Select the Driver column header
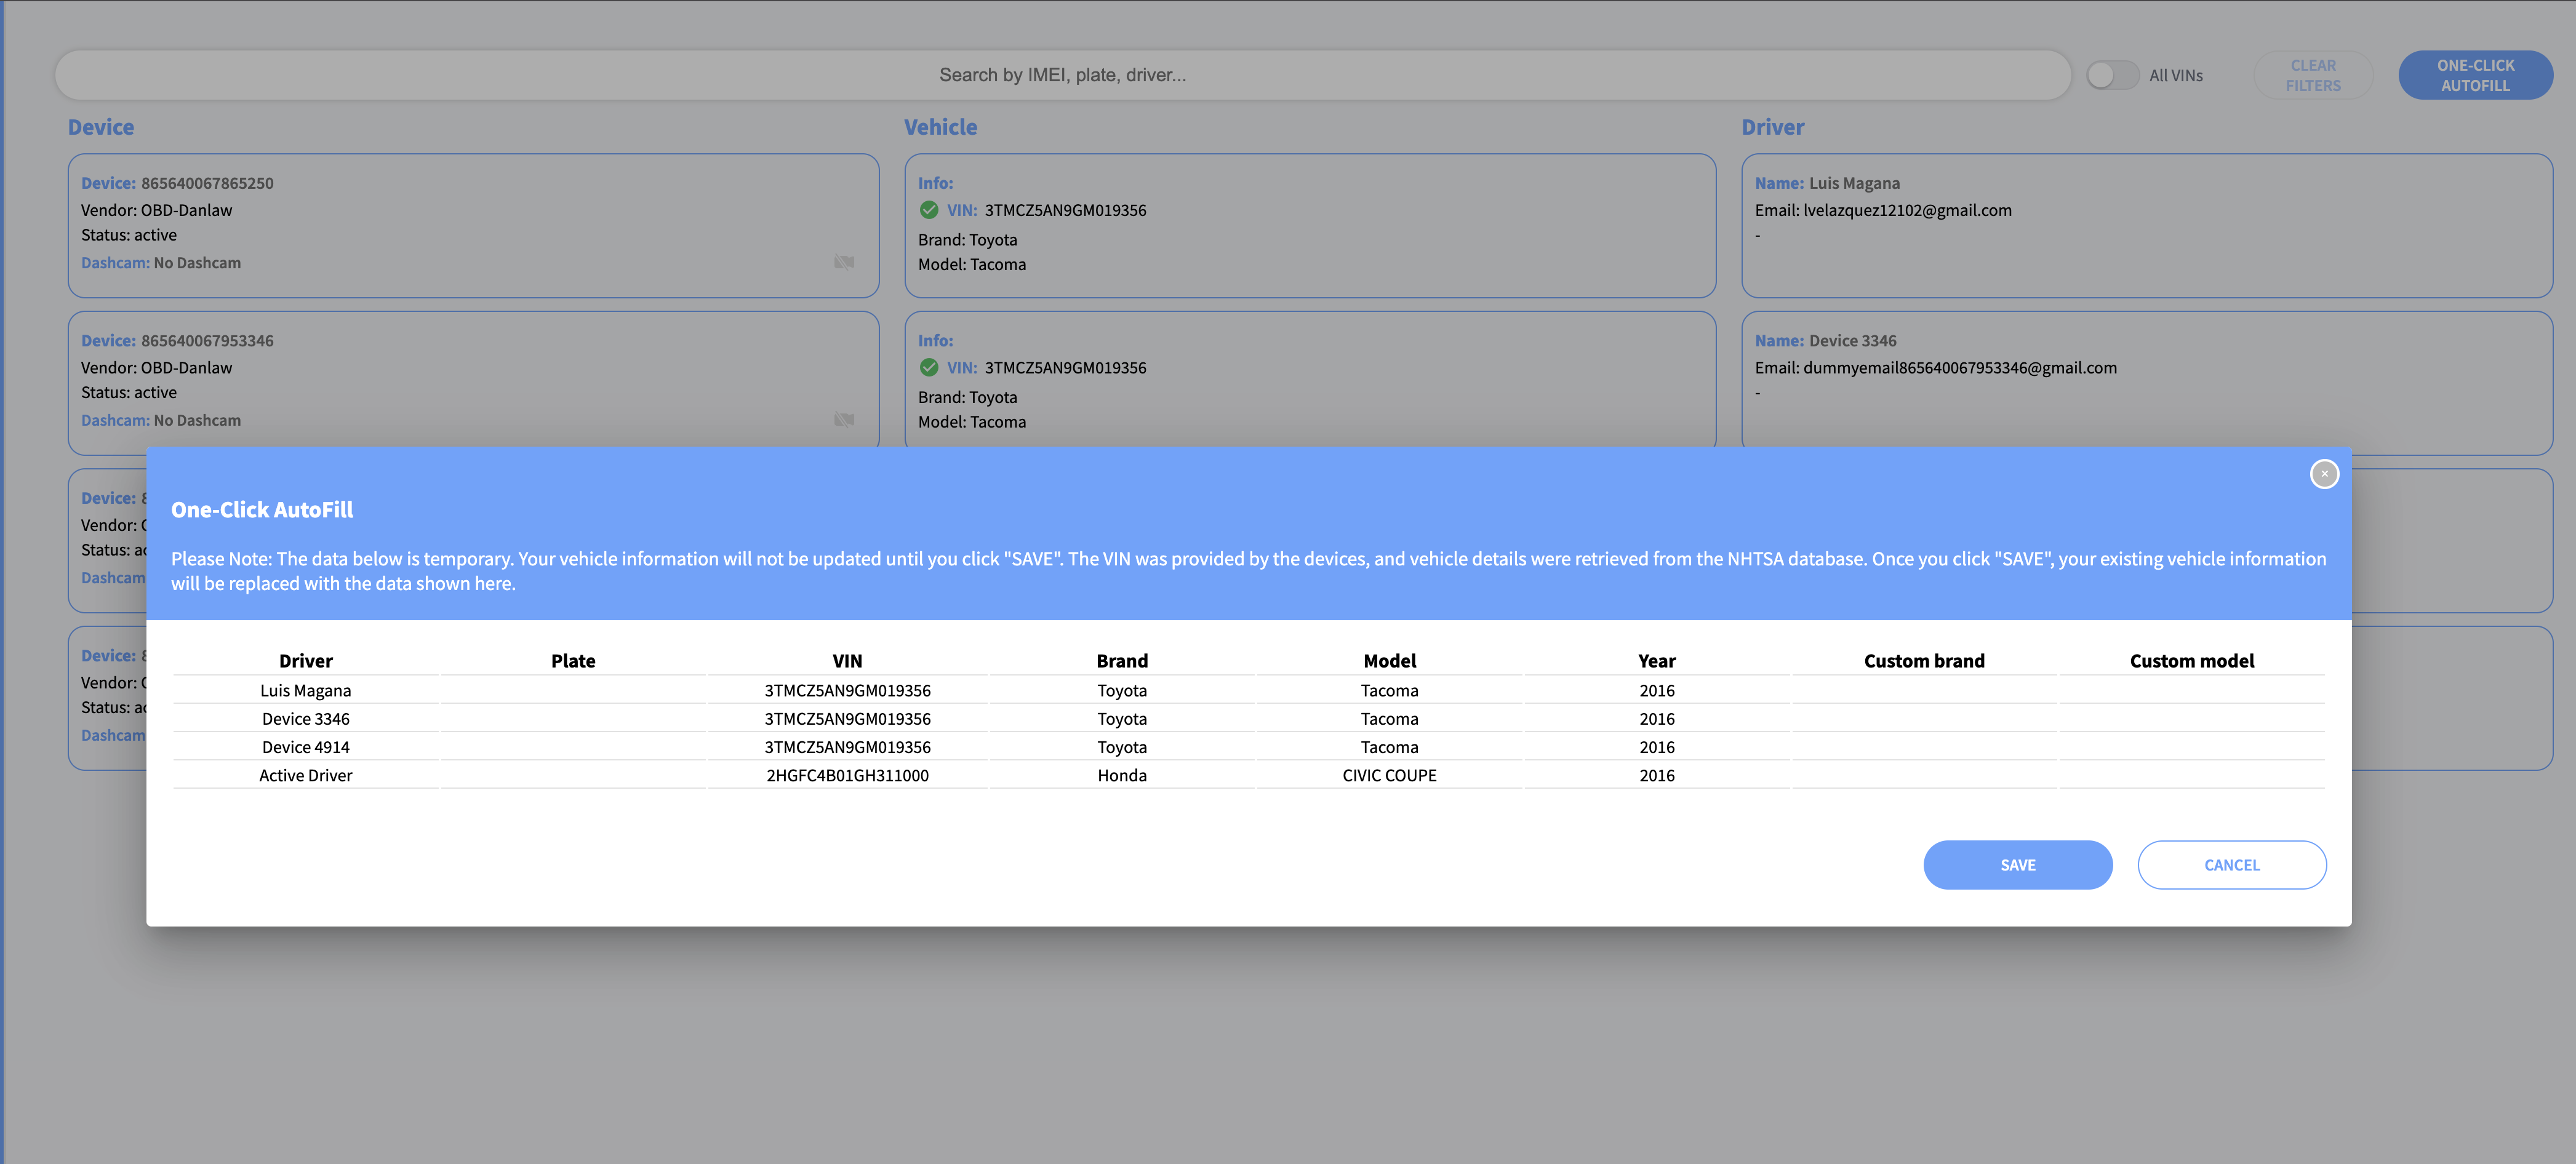The image size is (2576, 1164). 306,661
